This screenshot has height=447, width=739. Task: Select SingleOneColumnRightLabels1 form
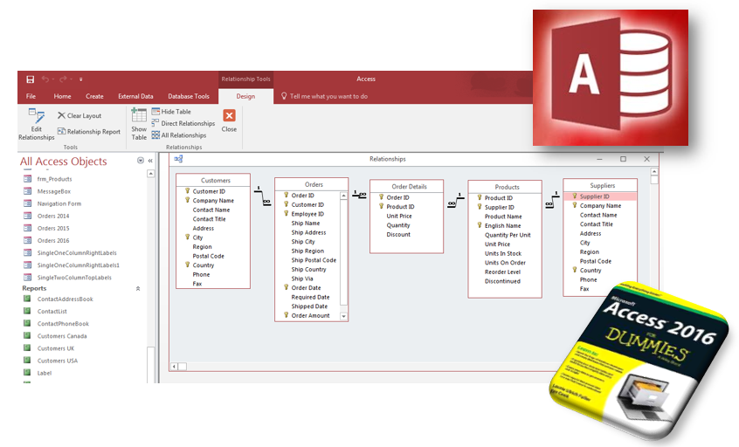click(x=79, y=265)
